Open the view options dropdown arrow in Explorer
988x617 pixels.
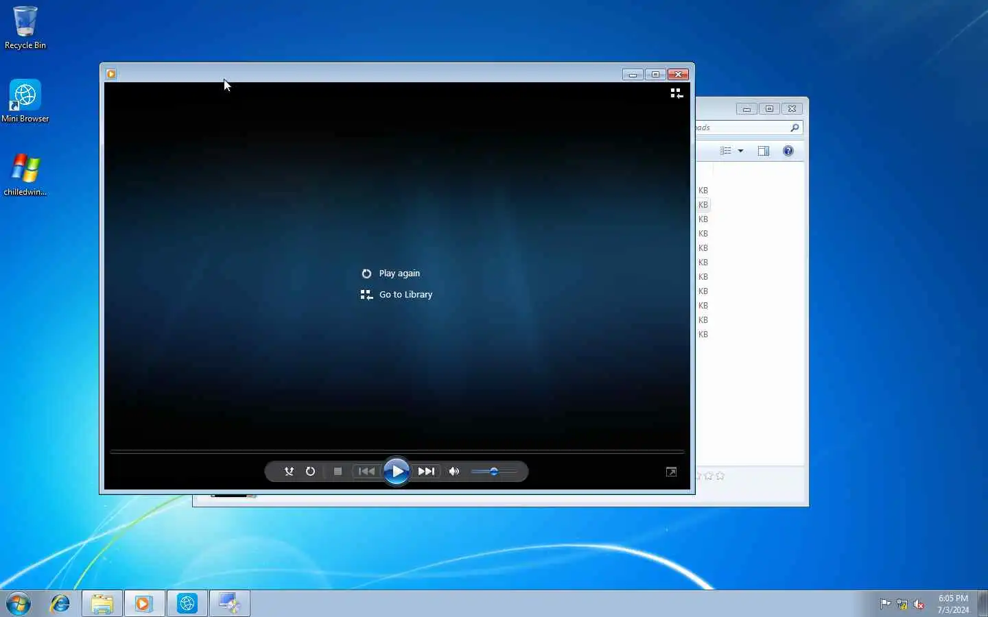click(x=740, y=151)
